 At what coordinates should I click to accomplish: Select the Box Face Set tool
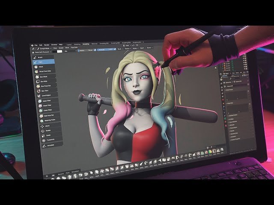tap(46, 86)
